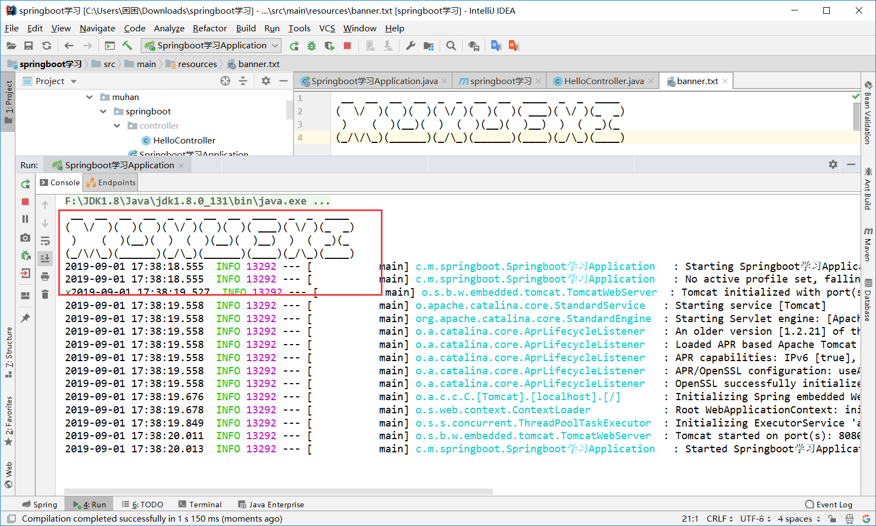The width and height of the screenshot is (876, 526).
Task: Click Rerun icon in Run panel
Action: pyautogui.click(x=25, y=184)
